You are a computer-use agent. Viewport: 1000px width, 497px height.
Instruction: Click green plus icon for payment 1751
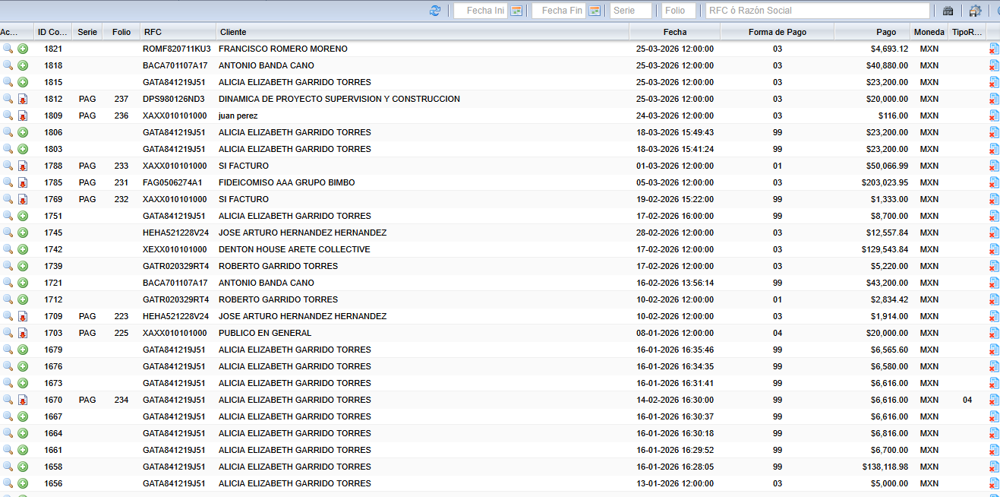click(23, 216)
